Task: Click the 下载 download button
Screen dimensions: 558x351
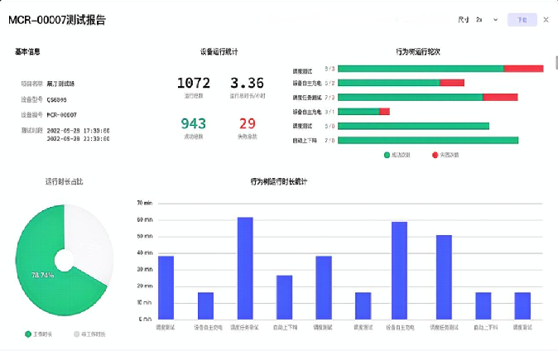Action: pos(521,19)
